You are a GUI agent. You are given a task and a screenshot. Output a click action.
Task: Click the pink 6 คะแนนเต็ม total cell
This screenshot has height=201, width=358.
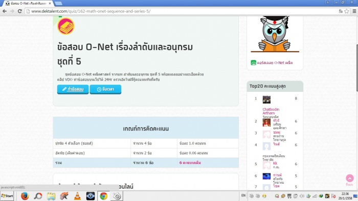(x=190, y=163)
